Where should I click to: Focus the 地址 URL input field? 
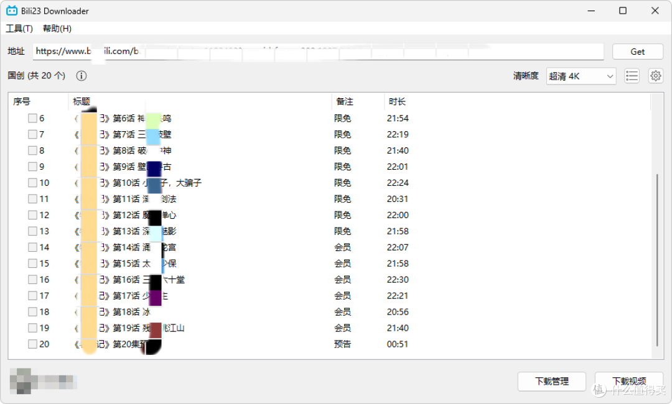319,52
